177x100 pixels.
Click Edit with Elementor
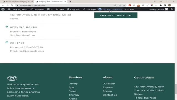point(110,9)
